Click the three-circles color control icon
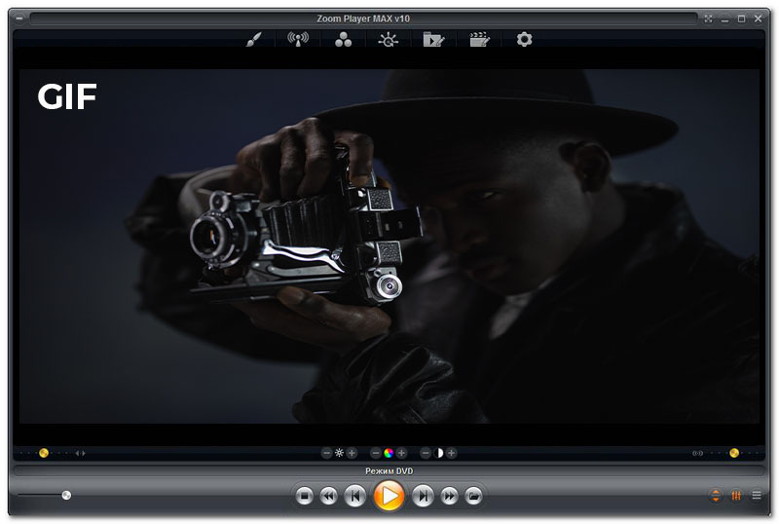The image size is (779, 524). [x=343, y=39]
